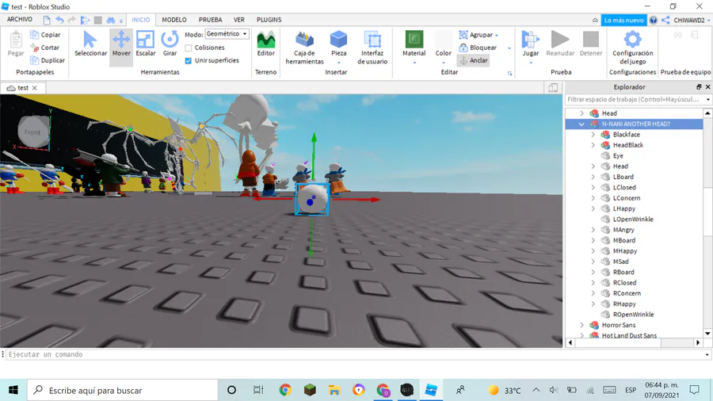This screenshot has width=713, height=401.
Task: Click Copiar in the clipboard group
Action: click(45, 35)
